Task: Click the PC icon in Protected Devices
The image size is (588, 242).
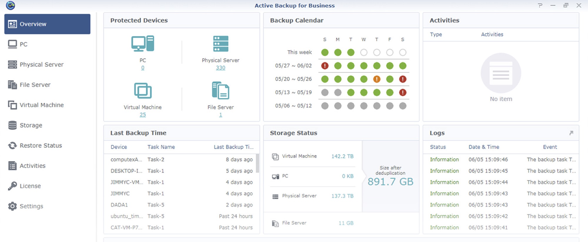Action: coord(143,44)
